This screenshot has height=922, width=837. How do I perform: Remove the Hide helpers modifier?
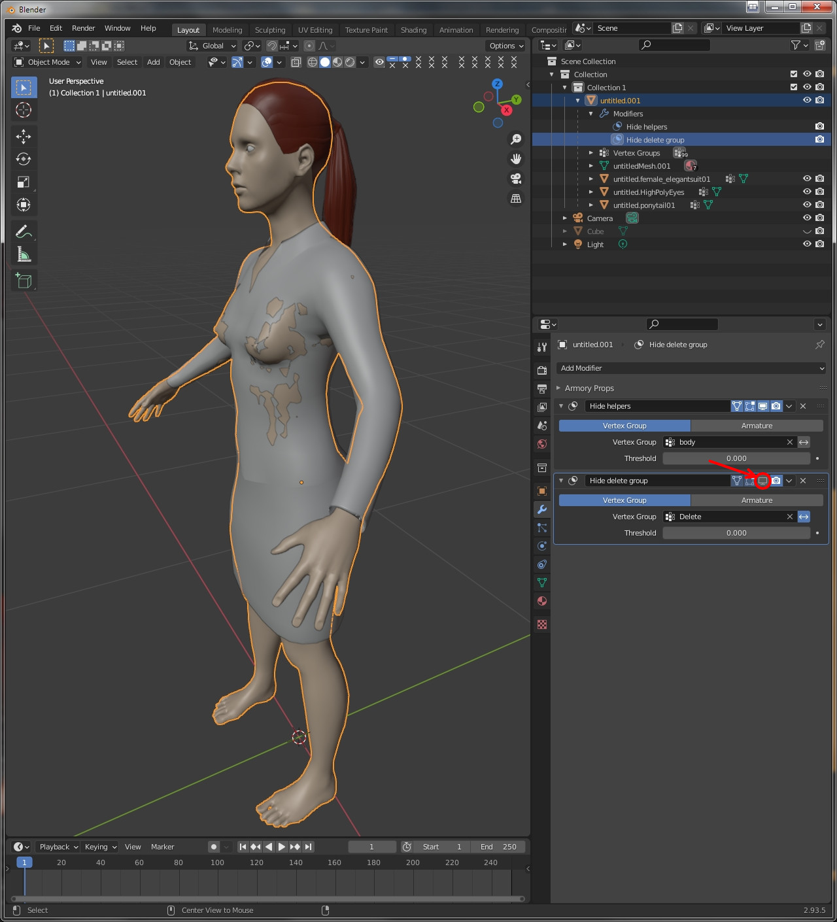[803, 406]
